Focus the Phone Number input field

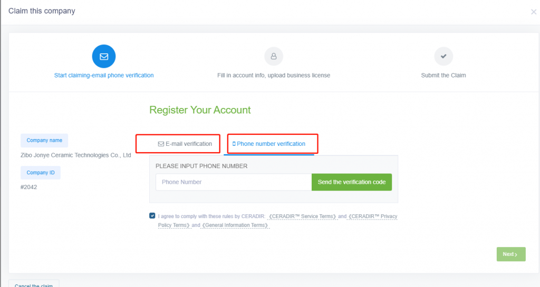[x=234, y=182]
